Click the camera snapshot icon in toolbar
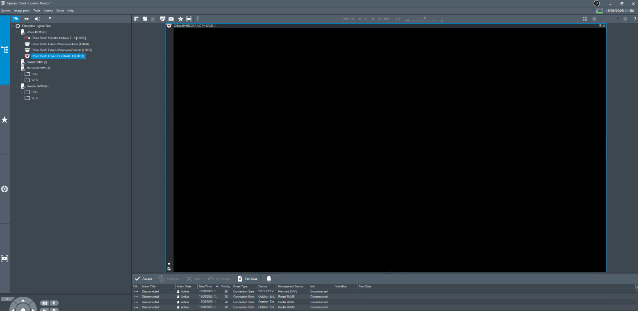The width and height of the screenshot is (638, 311). point(171,19)
